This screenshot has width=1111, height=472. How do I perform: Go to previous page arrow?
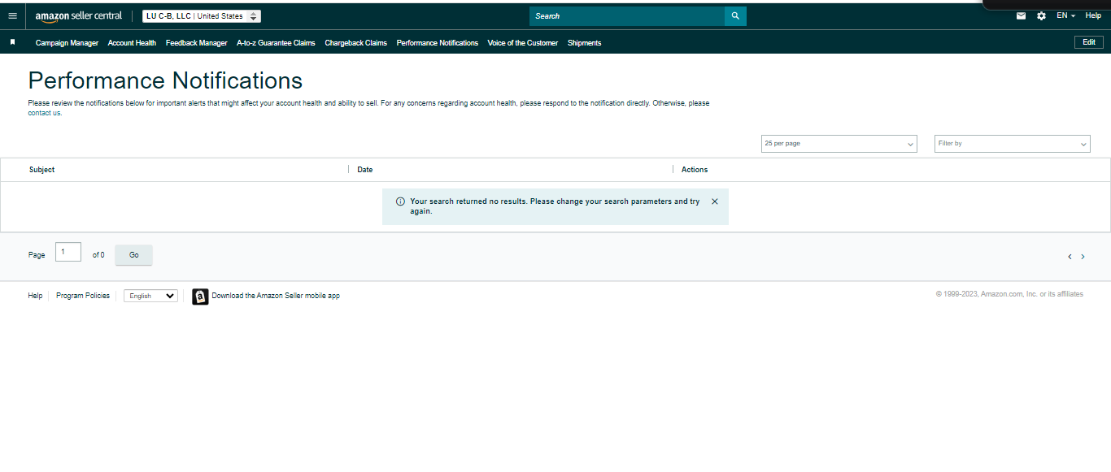pyautogui.click(x=1070, y=257)
